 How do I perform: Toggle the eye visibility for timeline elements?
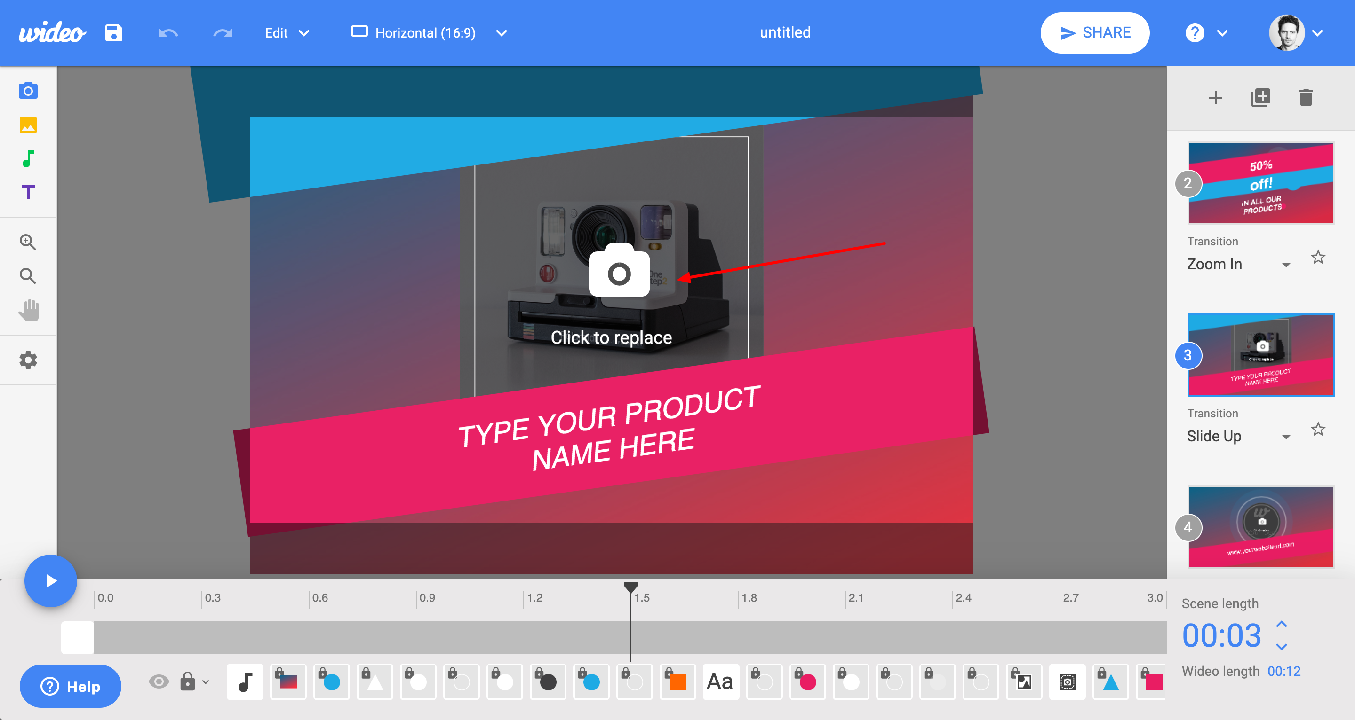point(159,681)
